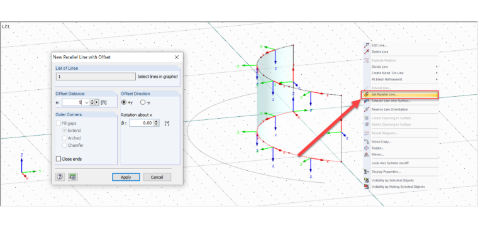The height and width of the screenshot is (228, 478).
Task: Click the List of Lines field showing 1
Action: [96, 77]
